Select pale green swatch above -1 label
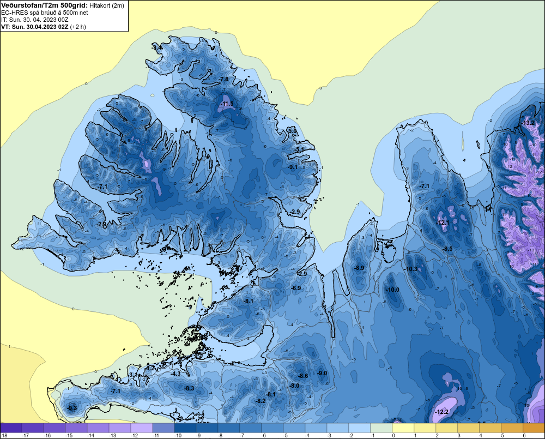 pos(381,428)
